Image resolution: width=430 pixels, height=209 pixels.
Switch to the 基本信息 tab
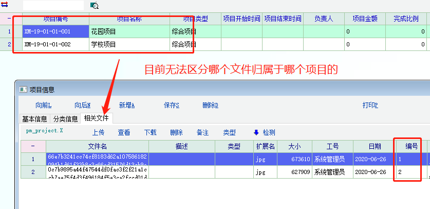(x=35, y=119)
